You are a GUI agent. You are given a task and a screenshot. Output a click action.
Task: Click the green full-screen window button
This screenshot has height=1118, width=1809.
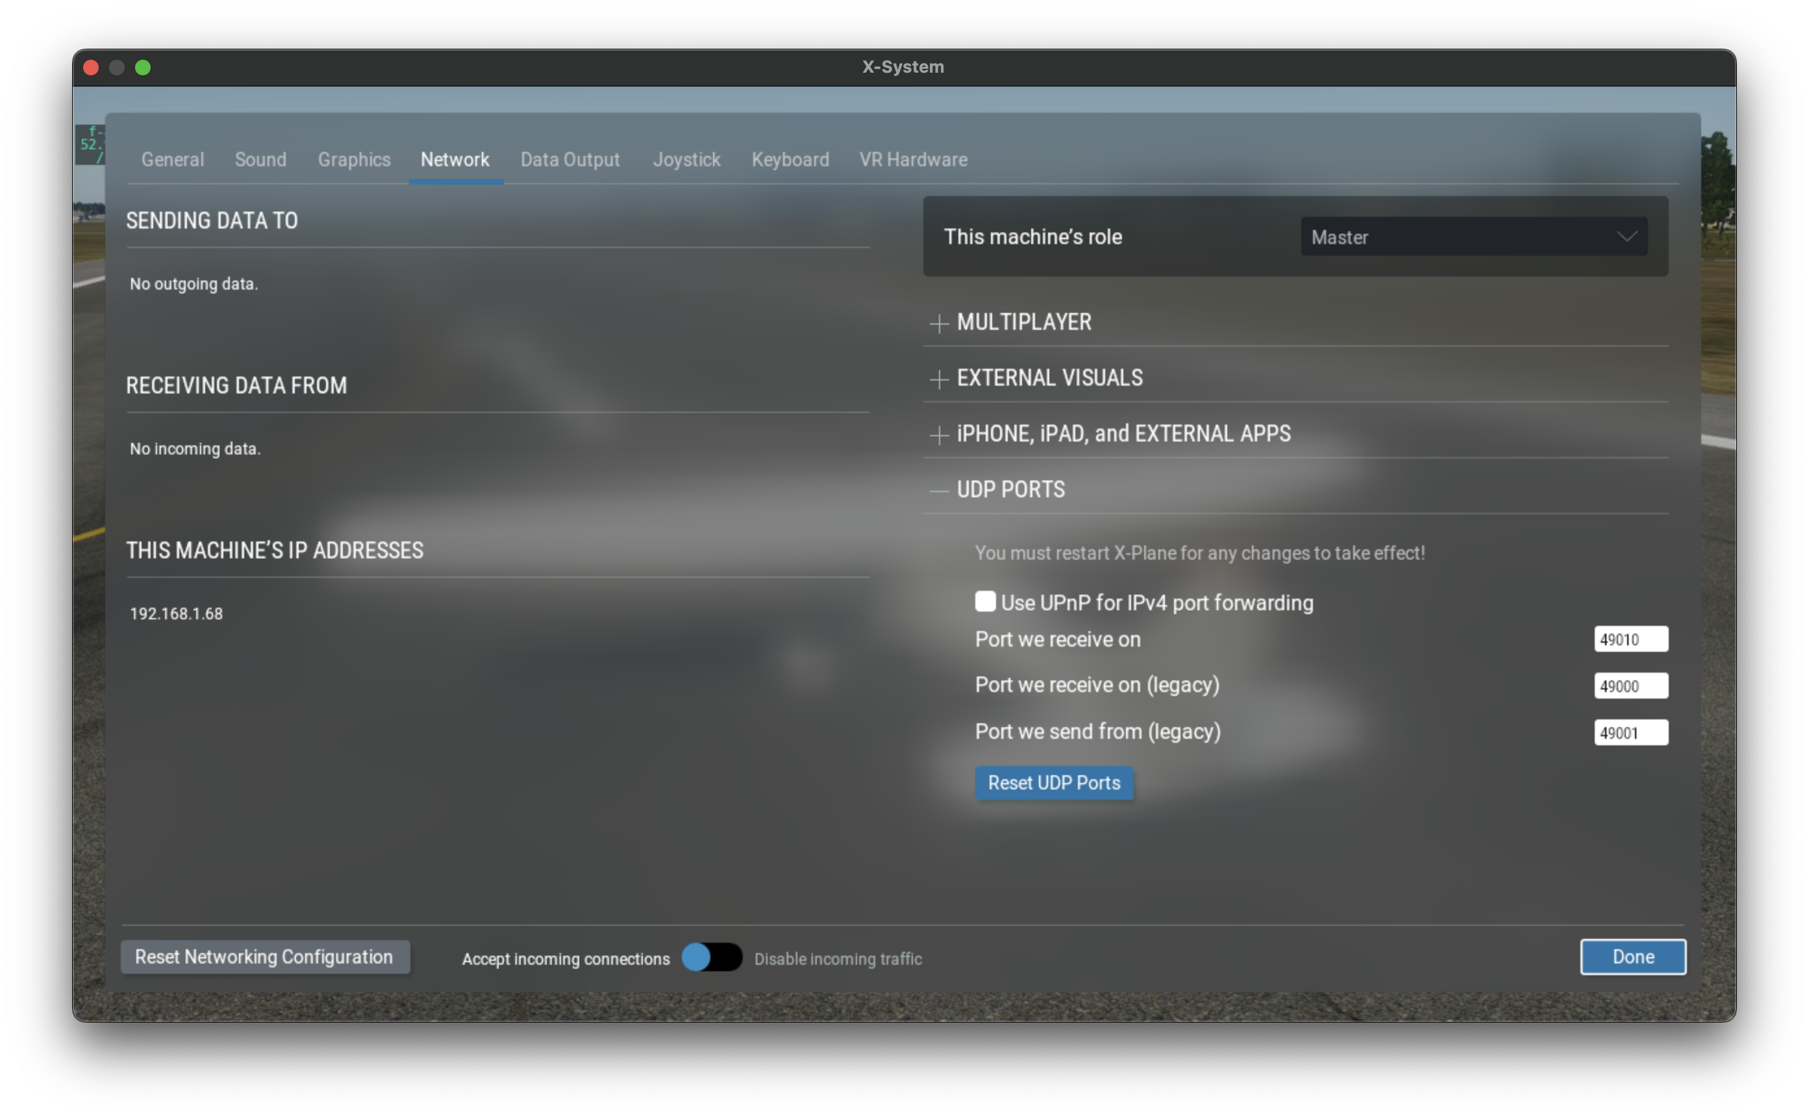coord(143,68)
